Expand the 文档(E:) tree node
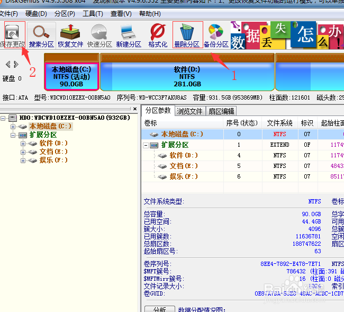 (x=23, y=152)
